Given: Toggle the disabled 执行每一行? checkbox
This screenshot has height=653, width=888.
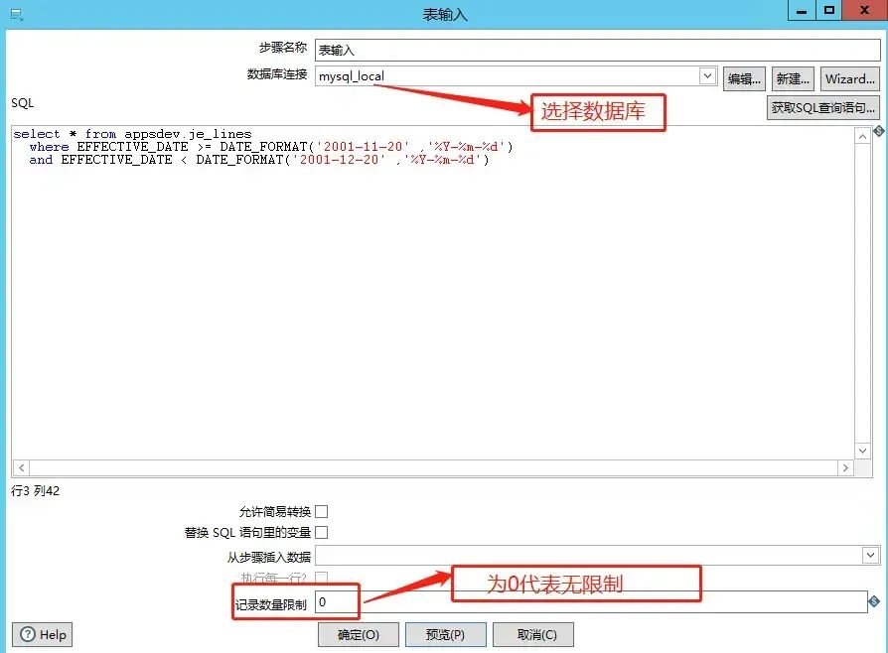Looking at the screenshot, I should click(321, 578).
